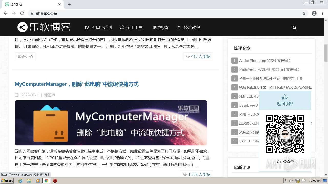Open the XMind:ZEN article link
328x184 pixels.
point(249,96)
